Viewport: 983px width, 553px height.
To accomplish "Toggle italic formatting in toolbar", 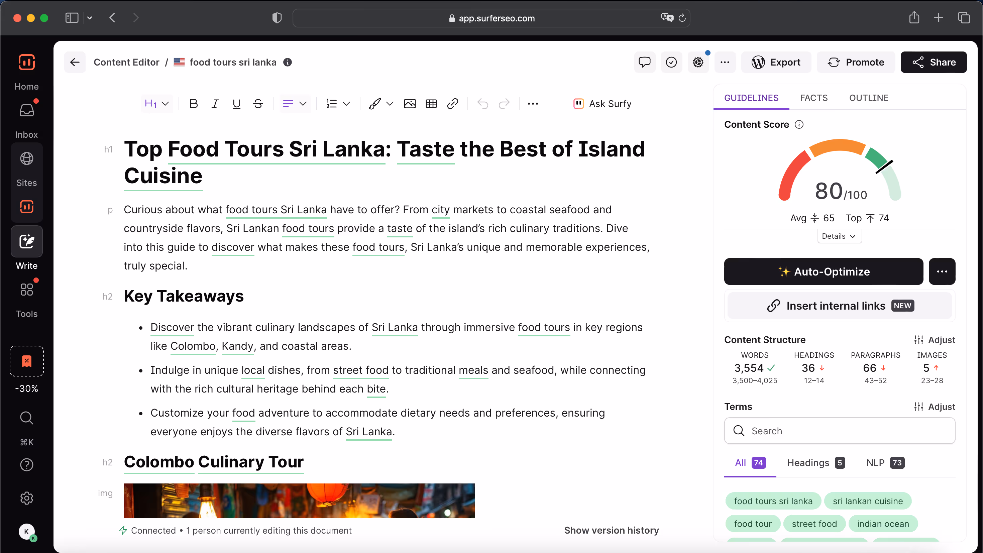I will (215, 104).
